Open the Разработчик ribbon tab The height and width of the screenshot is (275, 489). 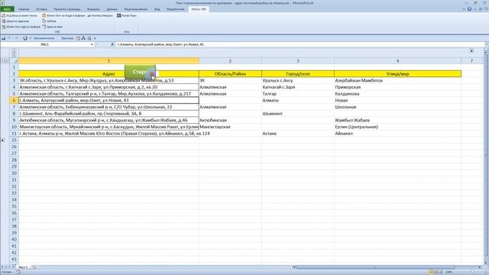point(175,9)
